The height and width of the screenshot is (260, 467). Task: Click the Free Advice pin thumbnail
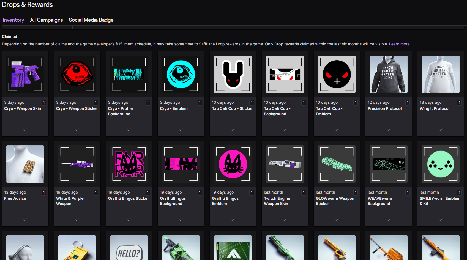[x=25, y=164]
